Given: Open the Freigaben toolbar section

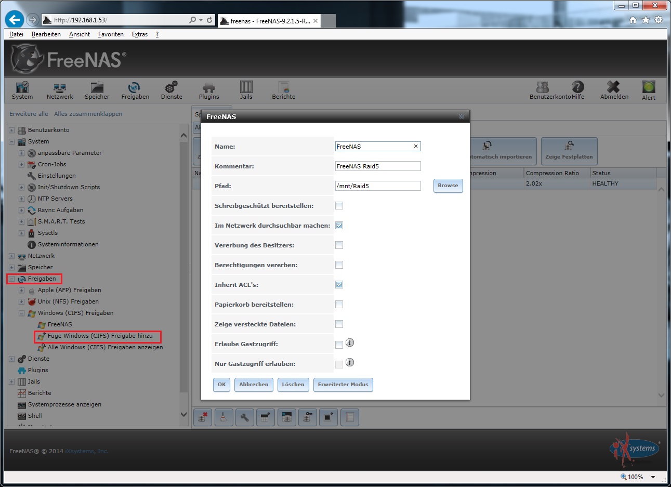Looking at the screenshot, I should [x=135, y=90].
